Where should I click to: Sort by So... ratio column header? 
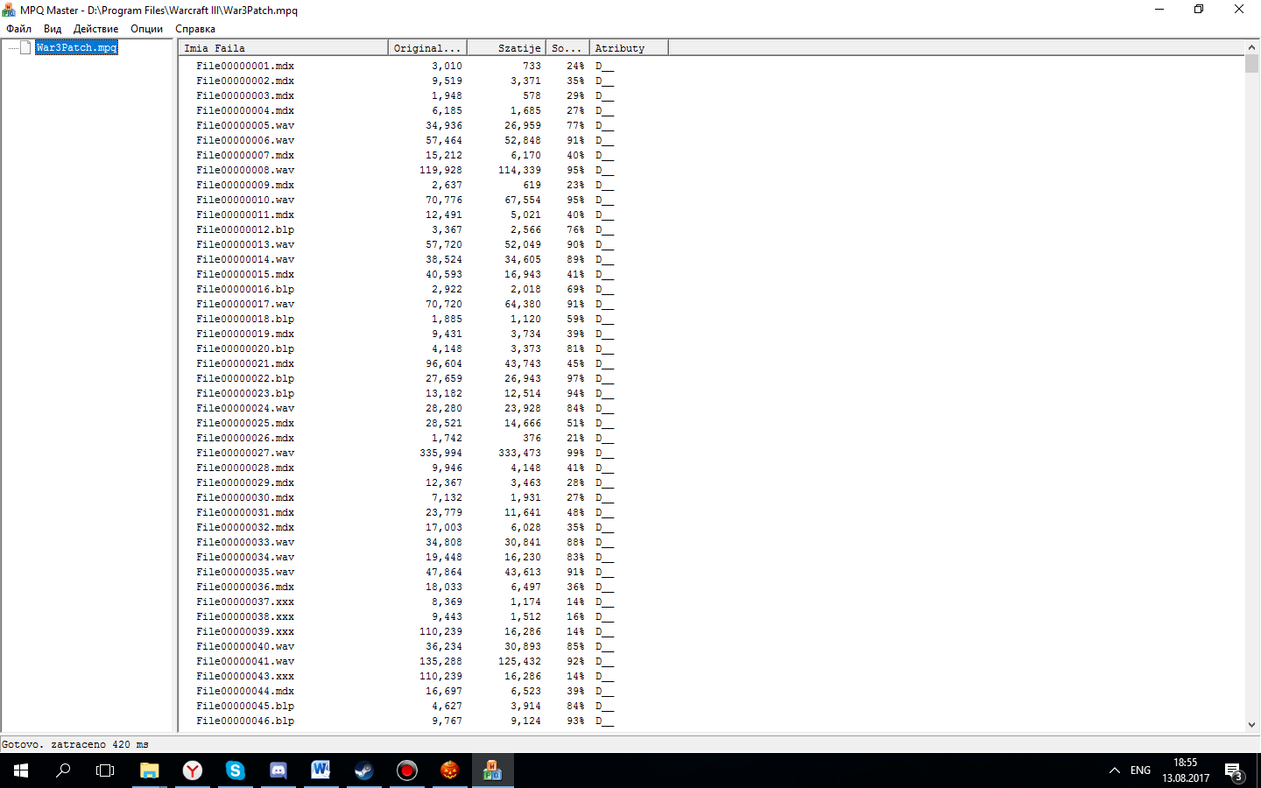click(x=567, y=48)
